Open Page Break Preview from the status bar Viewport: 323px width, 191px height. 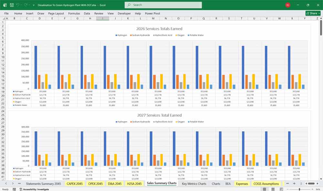pos(282,188)
